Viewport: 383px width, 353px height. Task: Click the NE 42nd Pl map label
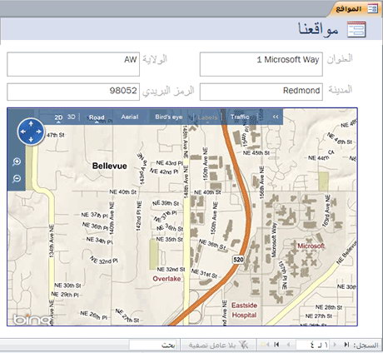164,172
